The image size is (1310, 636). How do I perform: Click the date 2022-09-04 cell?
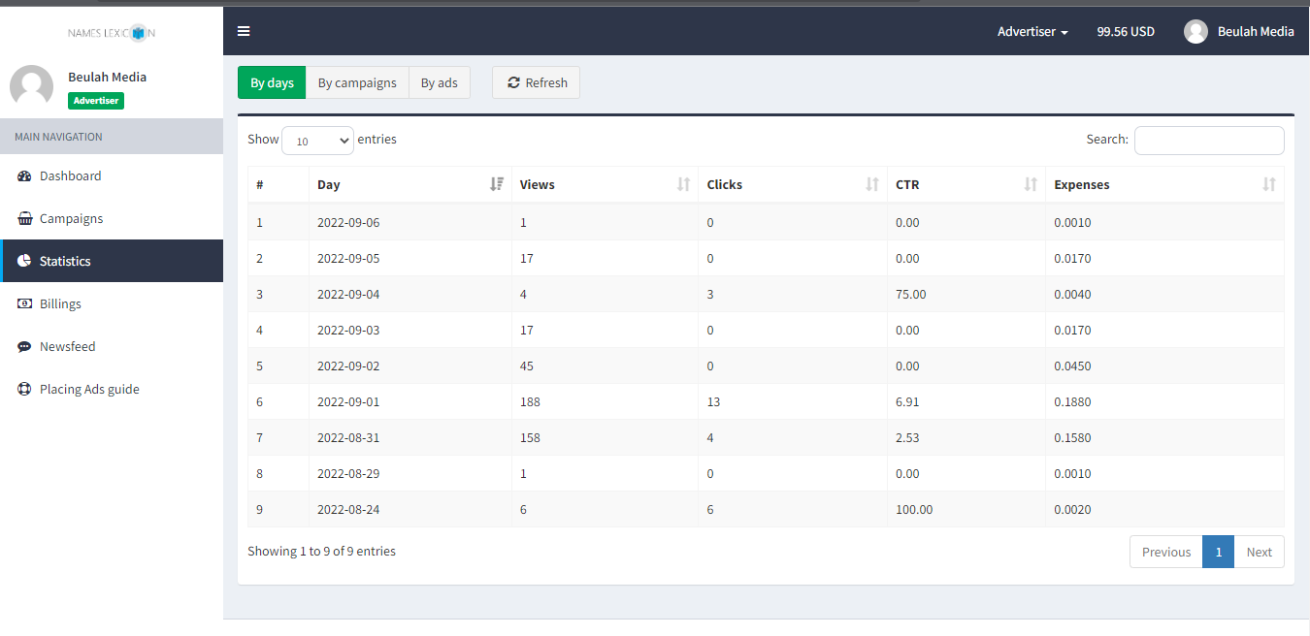point(348,294)
